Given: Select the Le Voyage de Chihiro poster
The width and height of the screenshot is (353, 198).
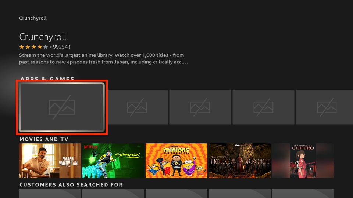Looking at the screenshot, I should tap(303, 161).
